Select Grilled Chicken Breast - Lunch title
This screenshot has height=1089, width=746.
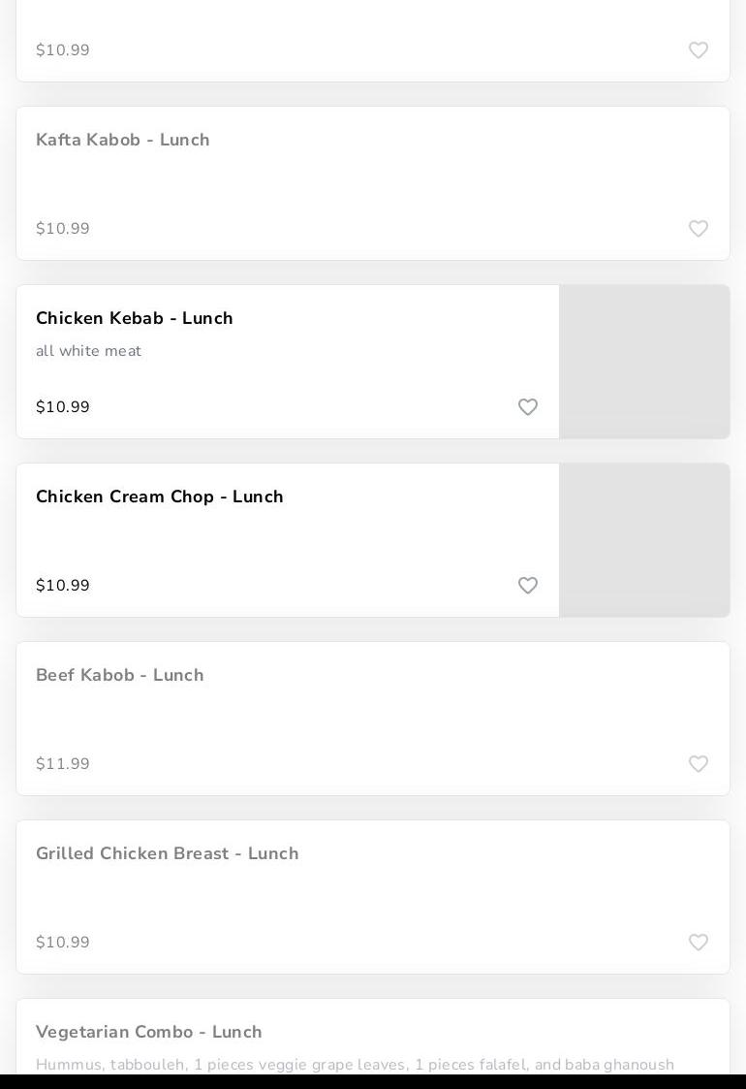pos(168,853)
